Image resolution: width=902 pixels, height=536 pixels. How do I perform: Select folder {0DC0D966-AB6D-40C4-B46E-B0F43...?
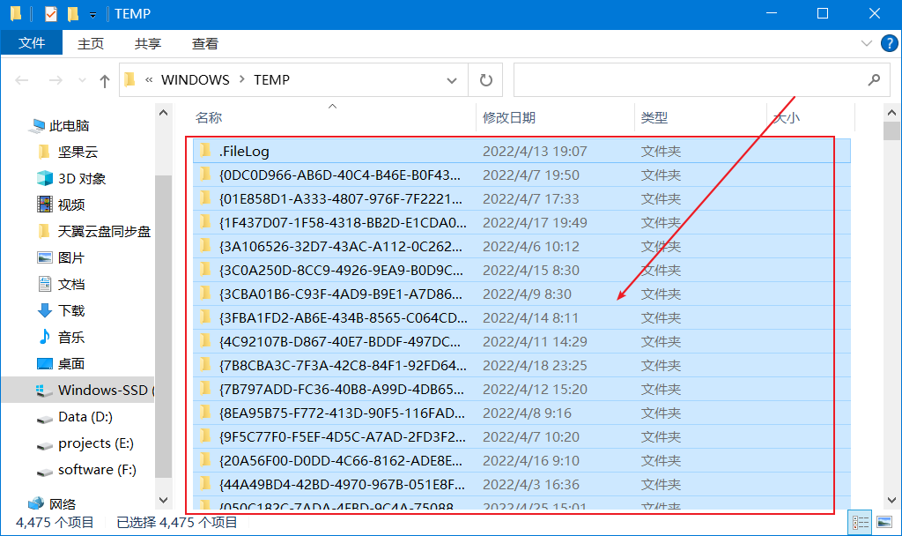(x=339, y=175)
